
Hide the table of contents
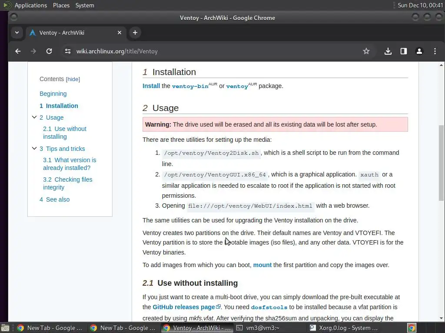[73, 79]
